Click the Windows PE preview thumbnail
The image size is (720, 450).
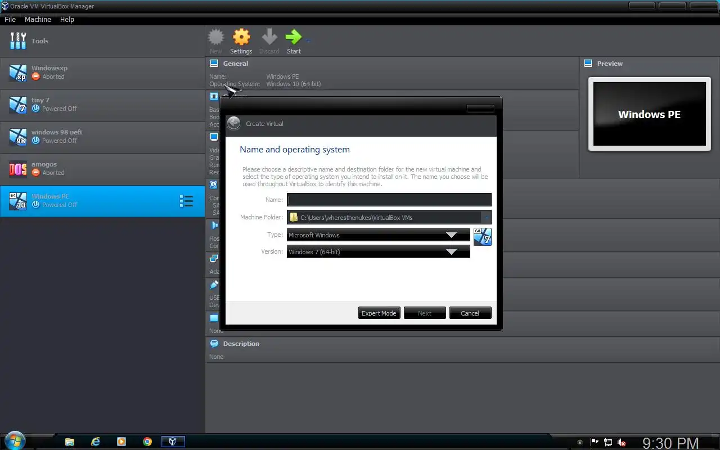point(650,114)
